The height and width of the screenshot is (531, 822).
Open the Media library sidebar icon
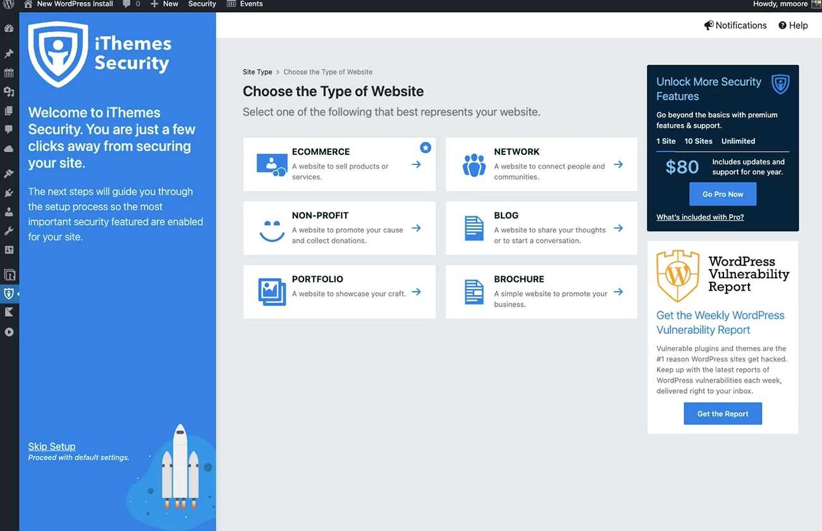pos(9,92)
